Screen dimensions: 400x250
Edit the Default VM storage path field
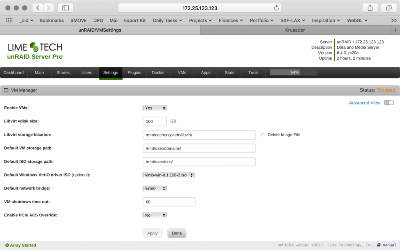coord(199,148)
